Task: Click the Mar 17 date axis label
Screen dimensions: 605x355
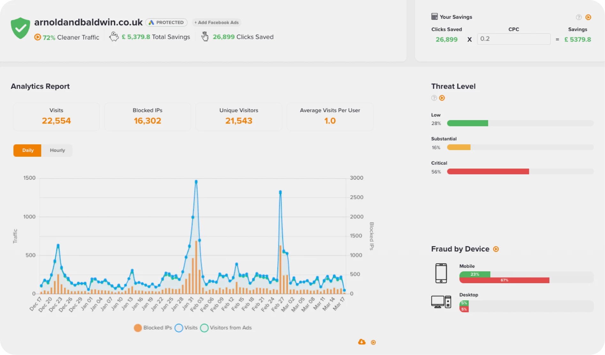Action: pyautogui.click(x=339, y=304)
